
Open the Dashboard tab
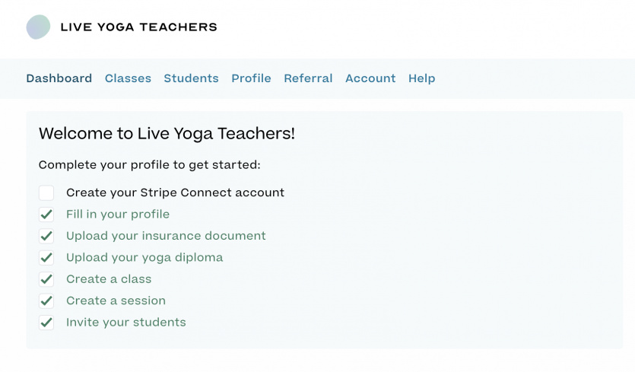(59, 78)
